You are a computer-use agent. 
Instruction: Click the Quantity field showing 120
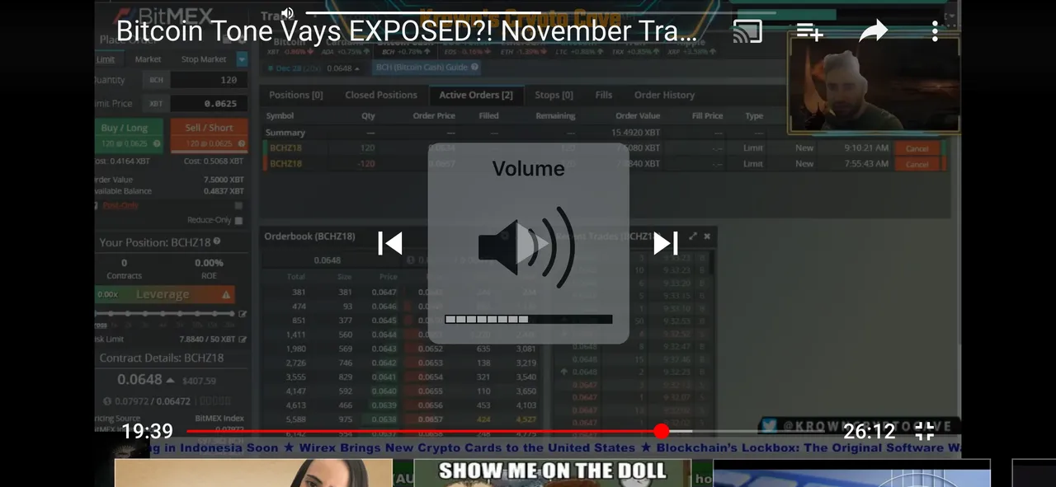point(209,80)
